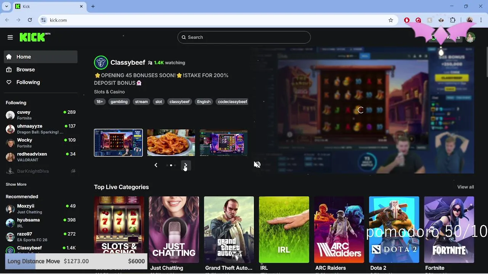Open the Slots & Casino category link
The height and width of the screenshot is (274, 488).
(109, 92)
